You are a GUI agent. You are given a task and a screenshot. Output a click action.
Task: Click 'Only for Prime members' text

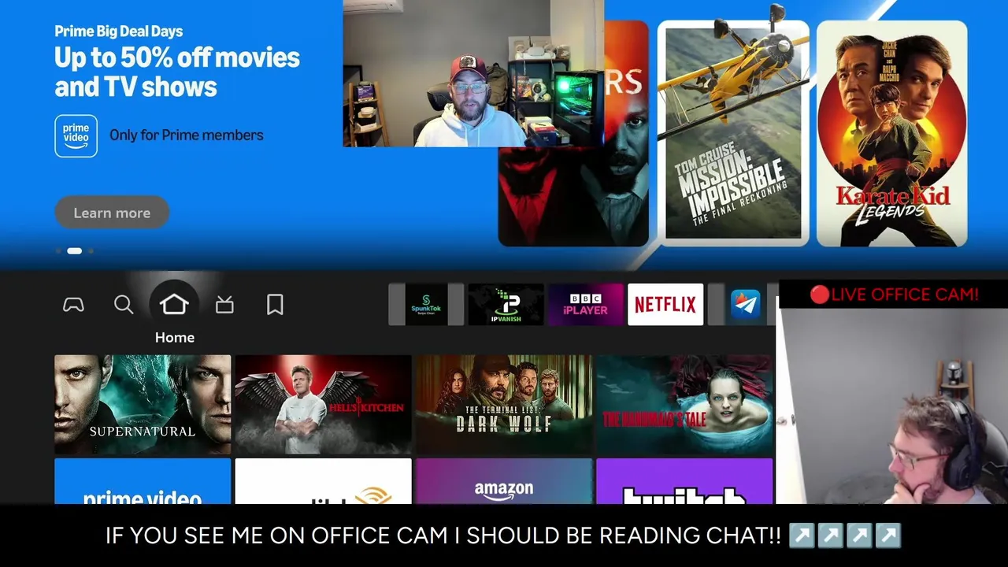tap(187, 135)
